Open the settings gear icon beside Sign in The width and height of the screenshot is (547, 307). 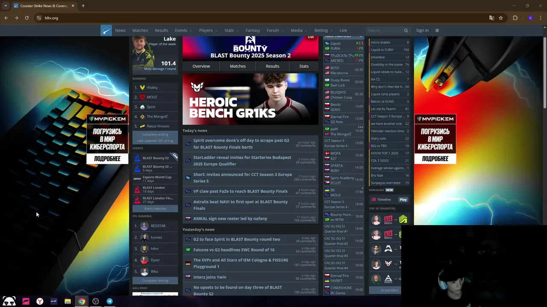[x=437, y=30]
